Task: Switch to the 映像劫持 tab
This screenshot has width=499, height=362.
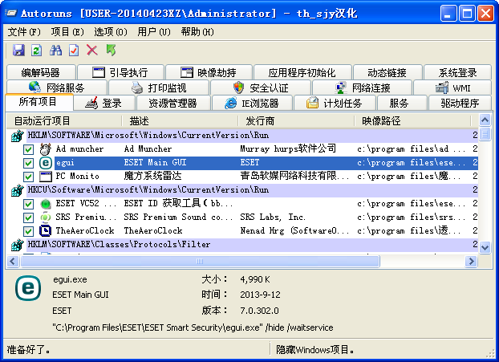Action: (209, 72)
